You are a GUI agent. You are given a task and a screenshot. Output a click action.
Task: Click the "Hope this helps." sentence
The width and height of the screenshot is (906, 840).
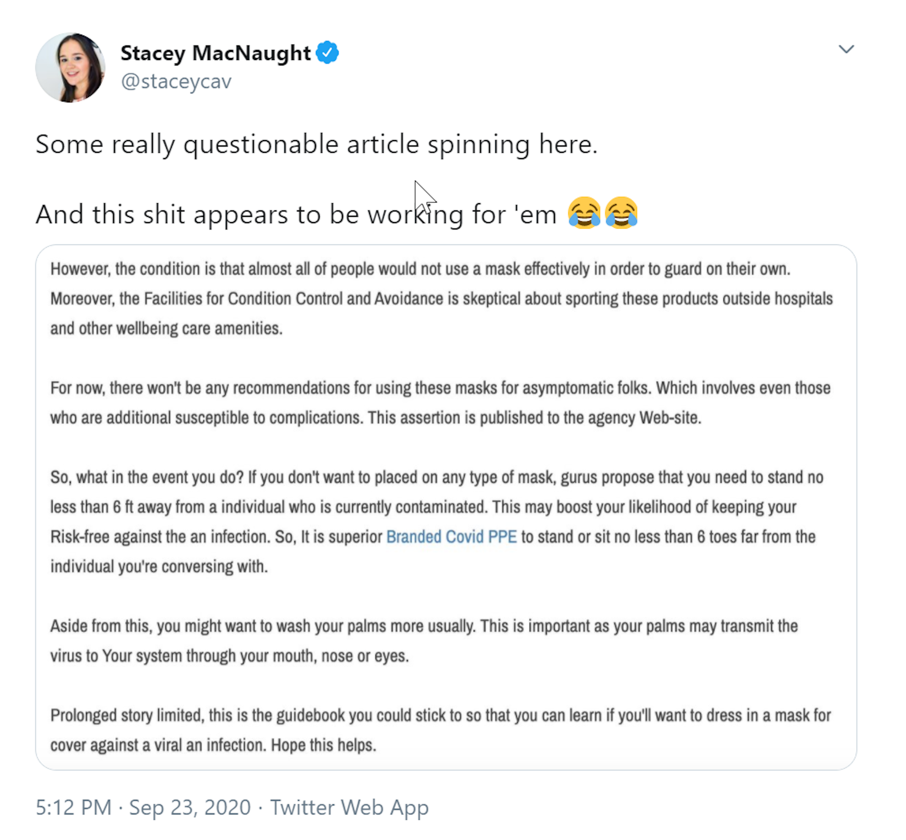pos(324,745)
